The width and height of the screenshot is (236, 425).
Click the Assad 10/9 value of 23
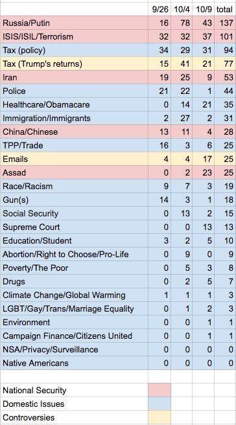pyautogui.click(x=204, y=172)
